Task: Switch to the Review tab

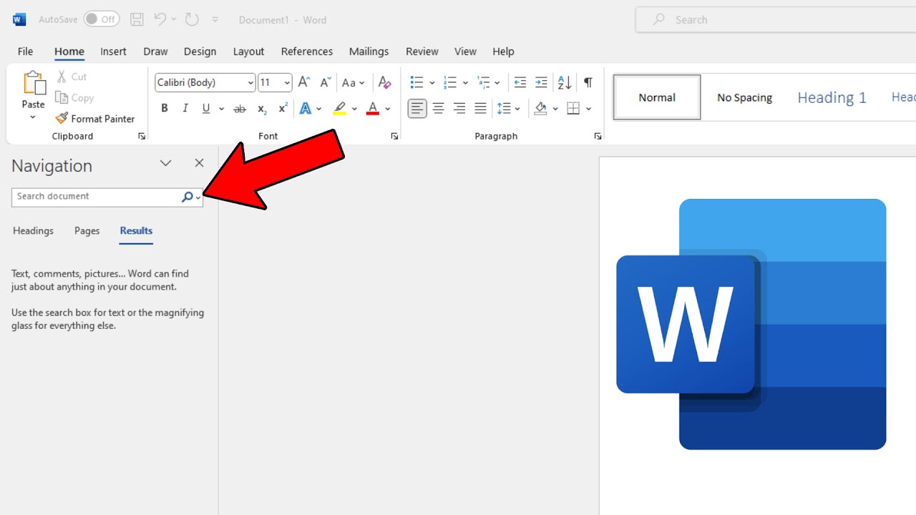Action: (422, 51)
